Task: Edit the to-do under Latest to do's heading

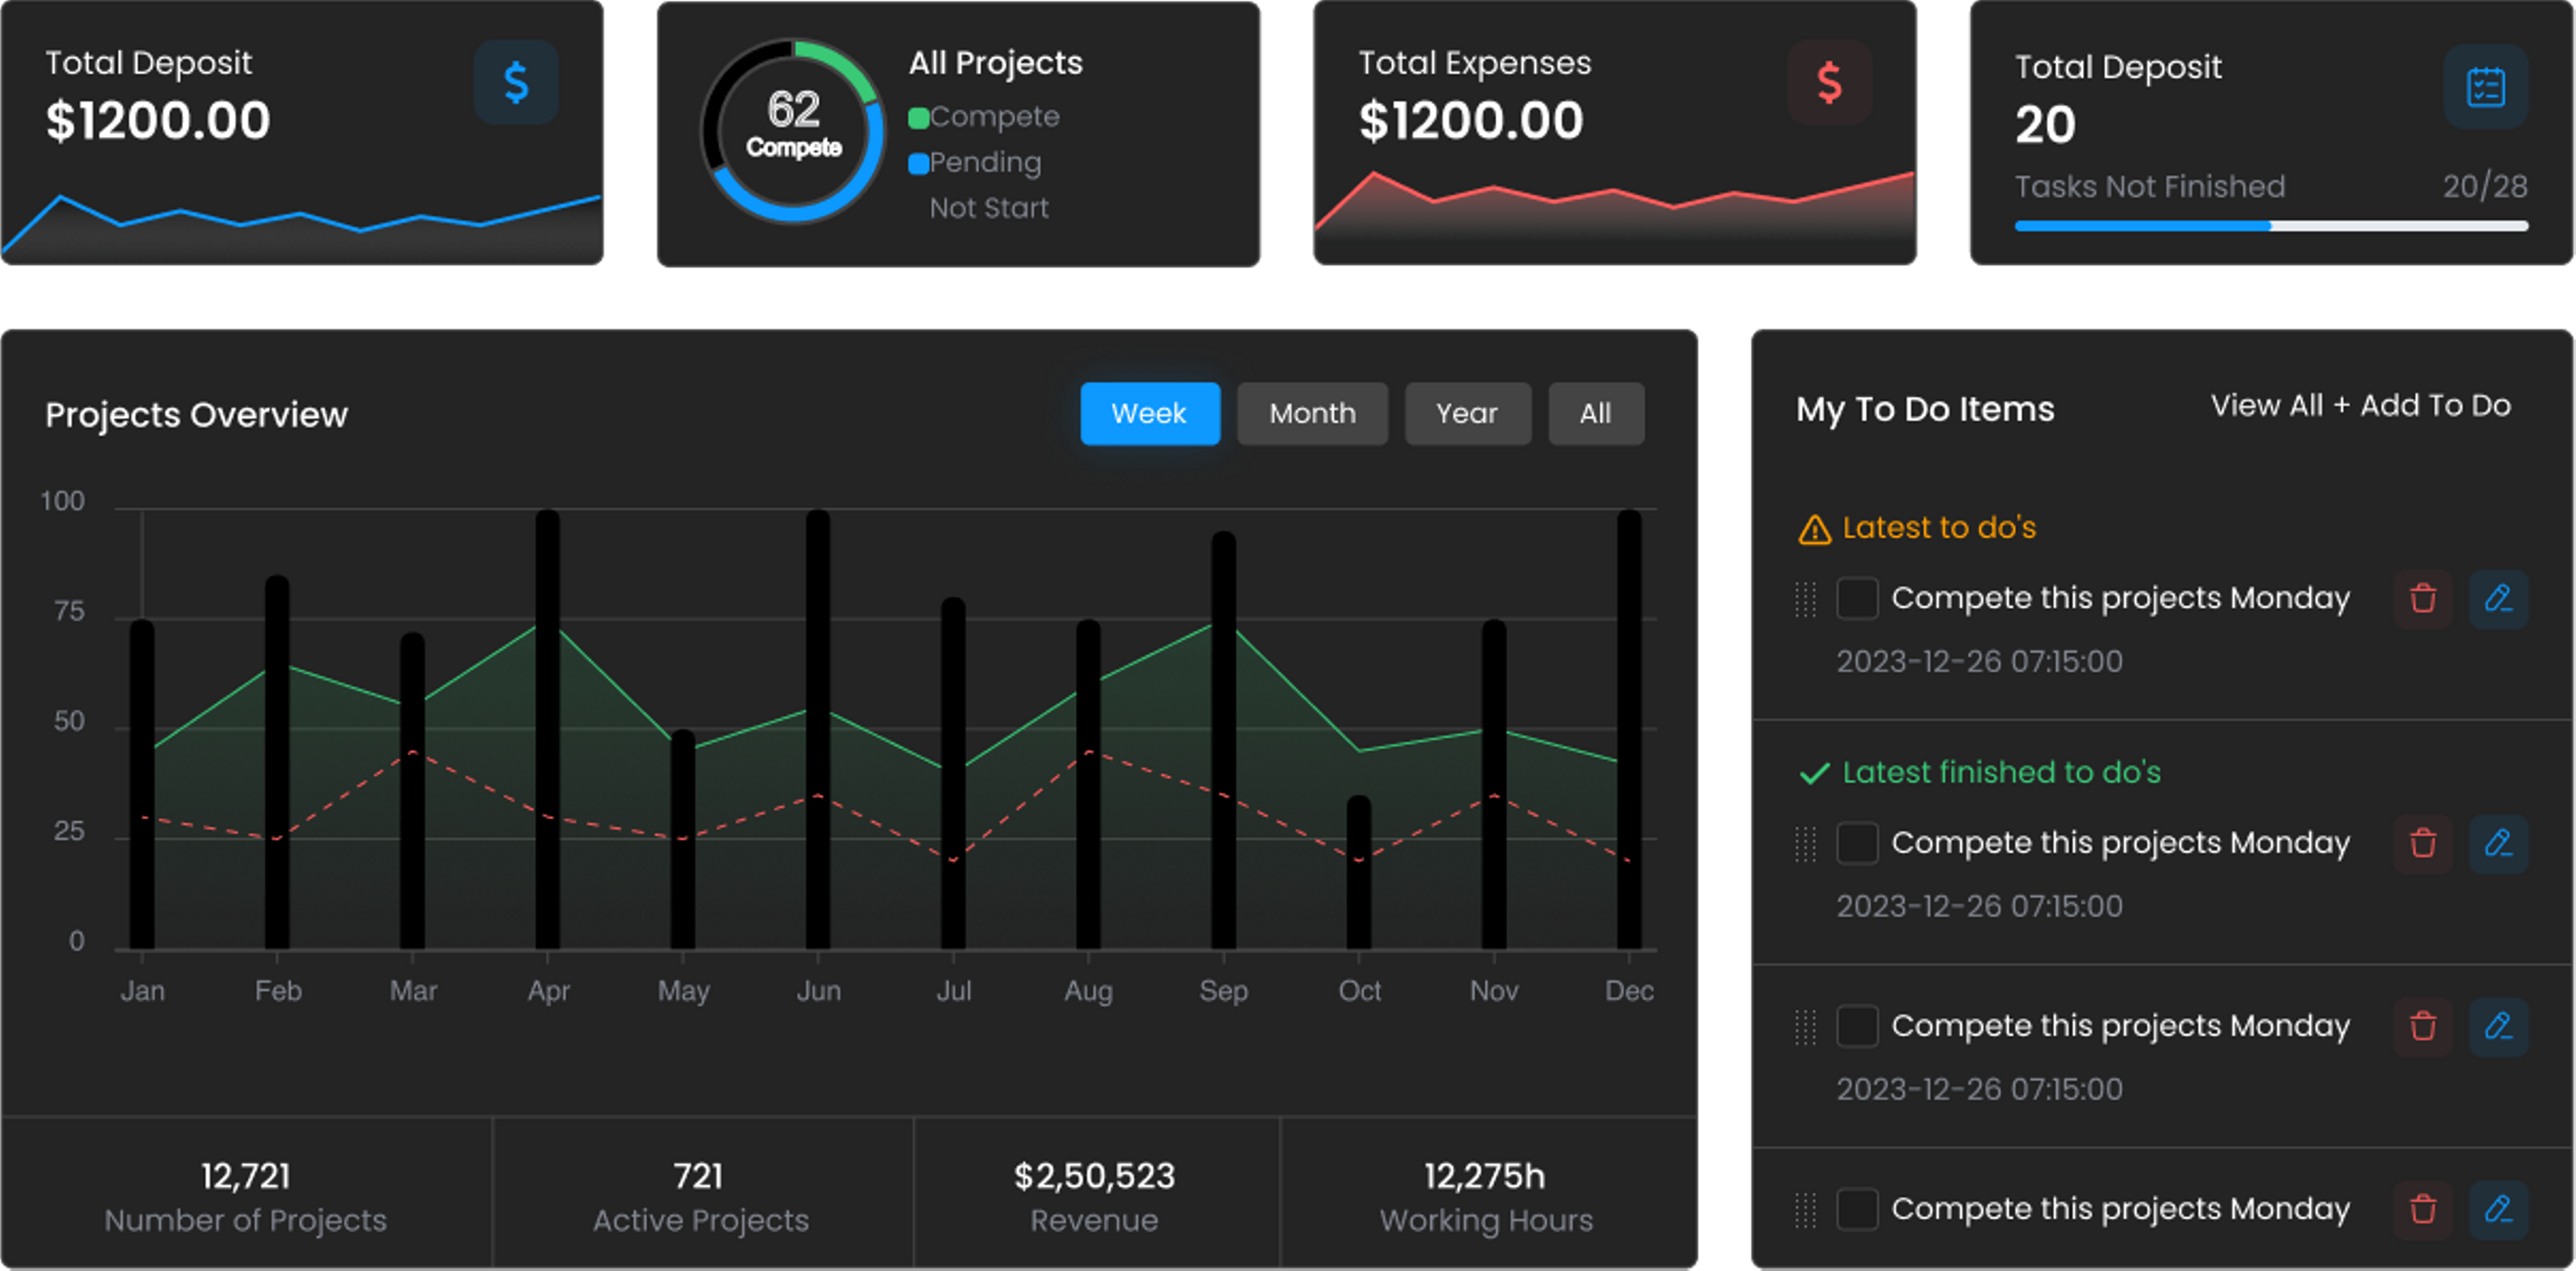Action: click(2498, 599)
